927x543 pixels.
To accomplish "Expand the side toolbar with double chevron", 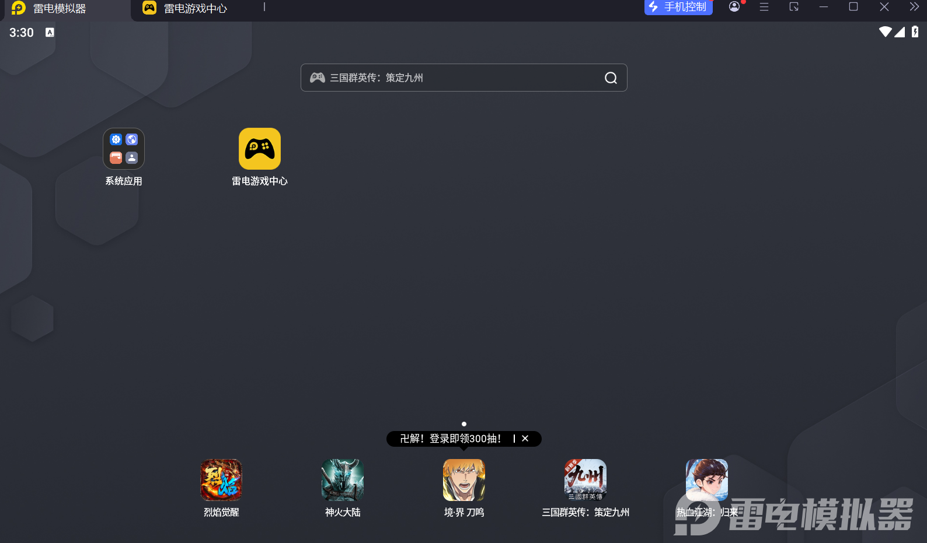I will coord(914,7).
